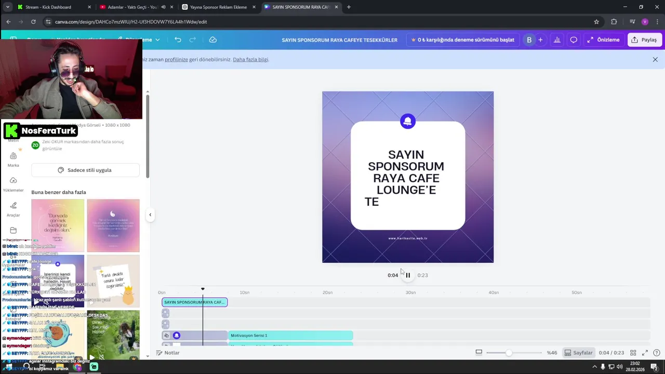Screen dimensions: 665x374
Task: Collapse the side panel with arrow handle
Action: coord(150,215)
